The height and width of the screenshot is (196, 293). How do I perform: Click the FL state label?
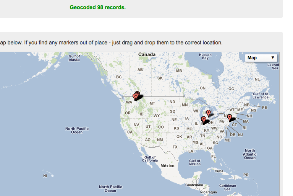(214, 156)
